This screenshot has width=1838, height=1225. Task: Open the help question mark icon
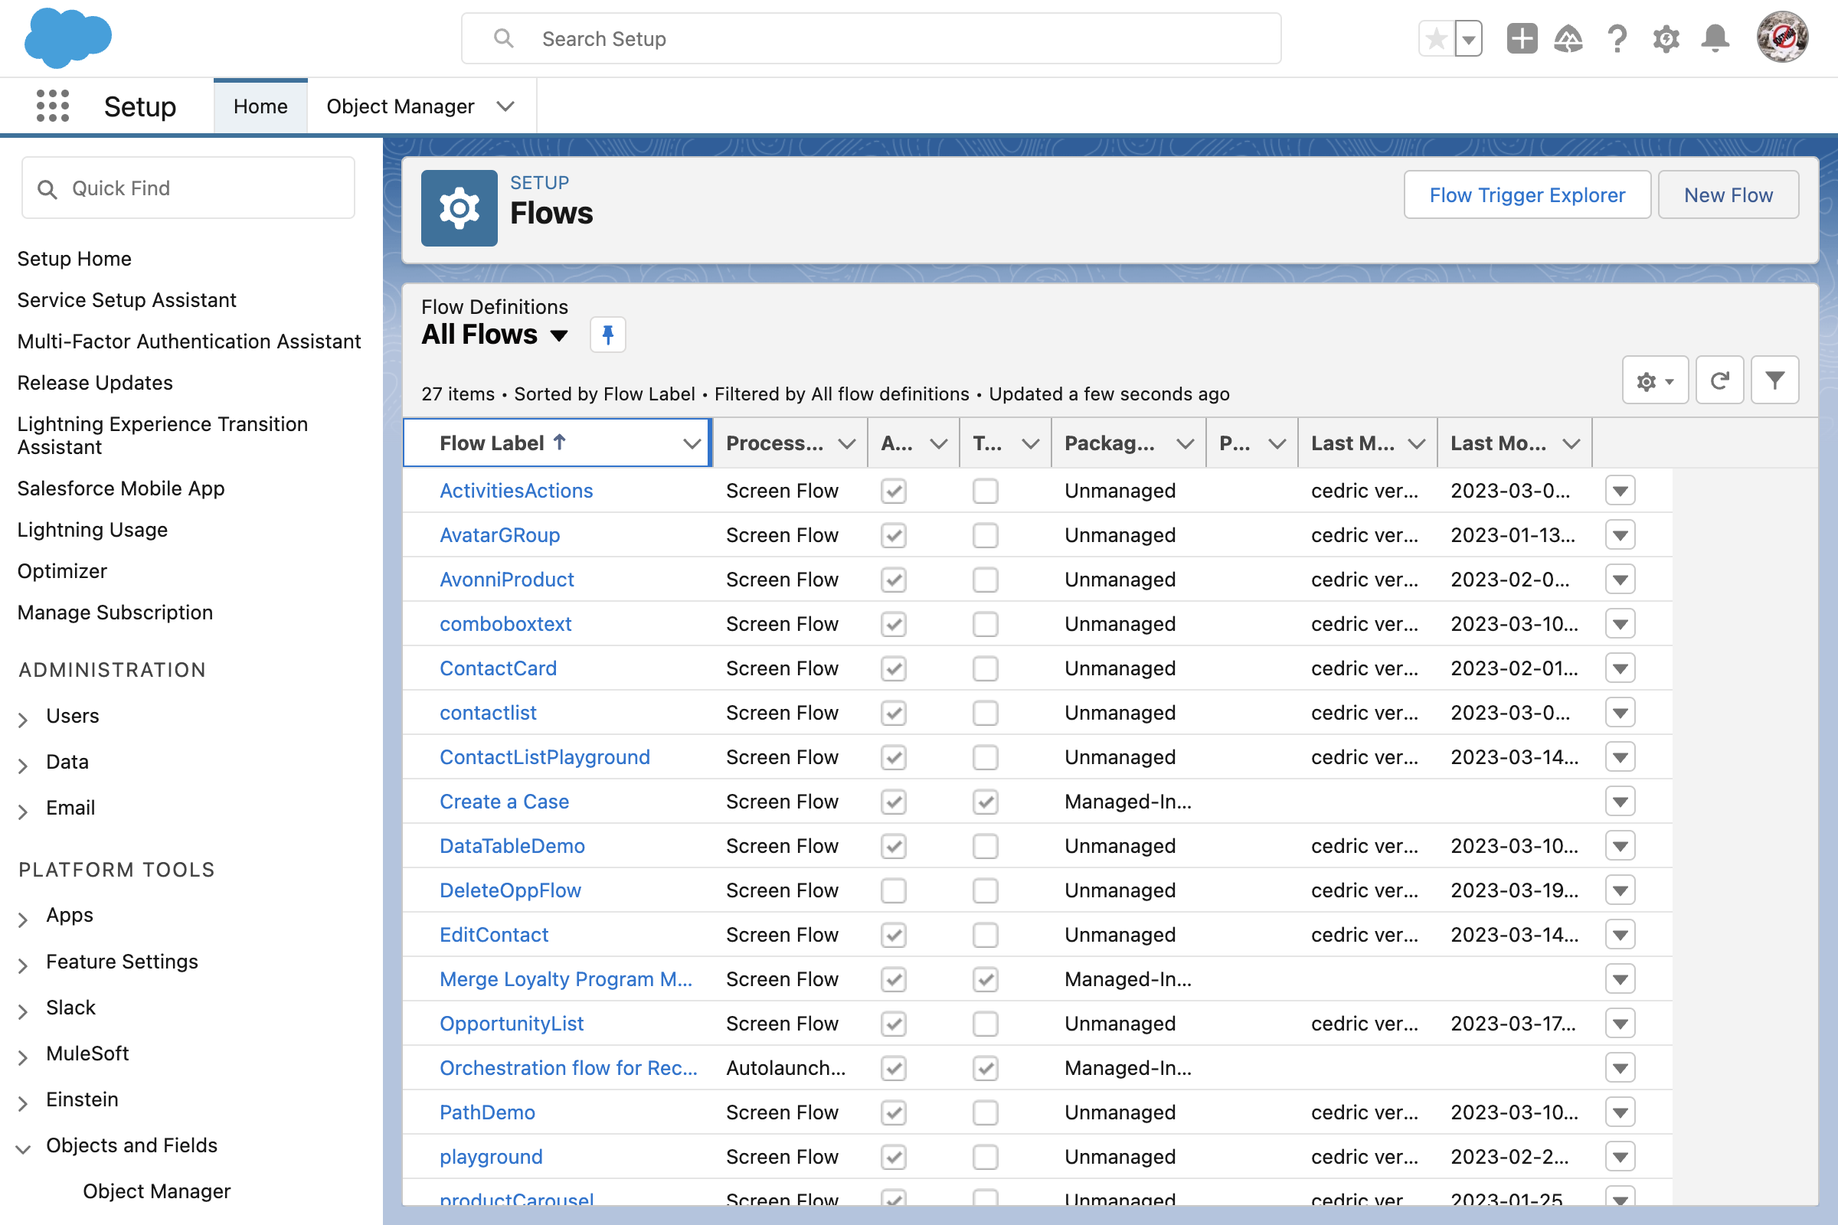click(1617, 38)
